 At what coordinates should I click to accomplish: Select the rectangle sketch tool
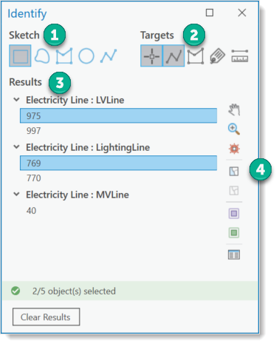pyautogui.click(x=20, y=55)
